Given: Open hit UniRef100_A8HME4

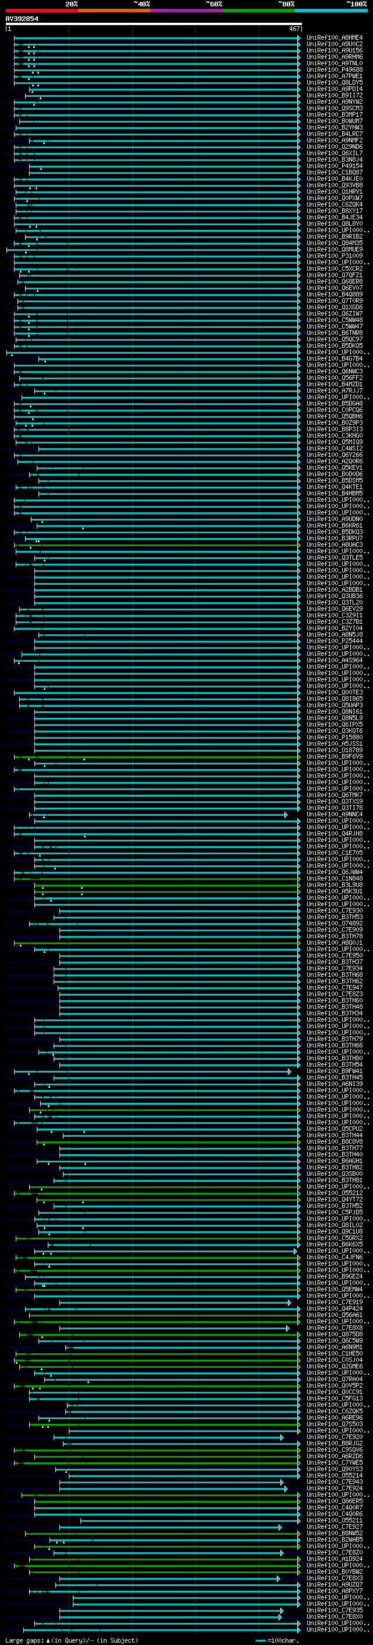Looking at the screenshot, I should [x=335, y=38].
